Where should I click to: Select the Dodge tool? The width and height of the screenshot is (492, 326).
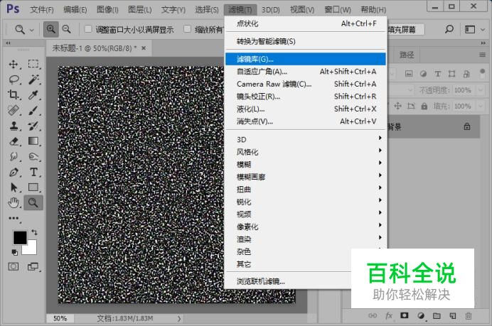coord(33,156)
